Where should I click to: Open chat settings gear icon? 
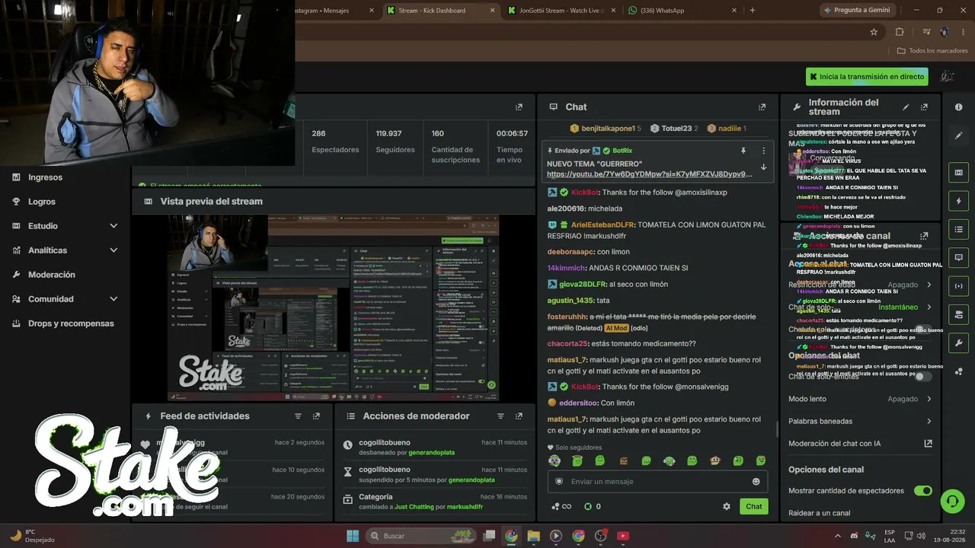727,506
